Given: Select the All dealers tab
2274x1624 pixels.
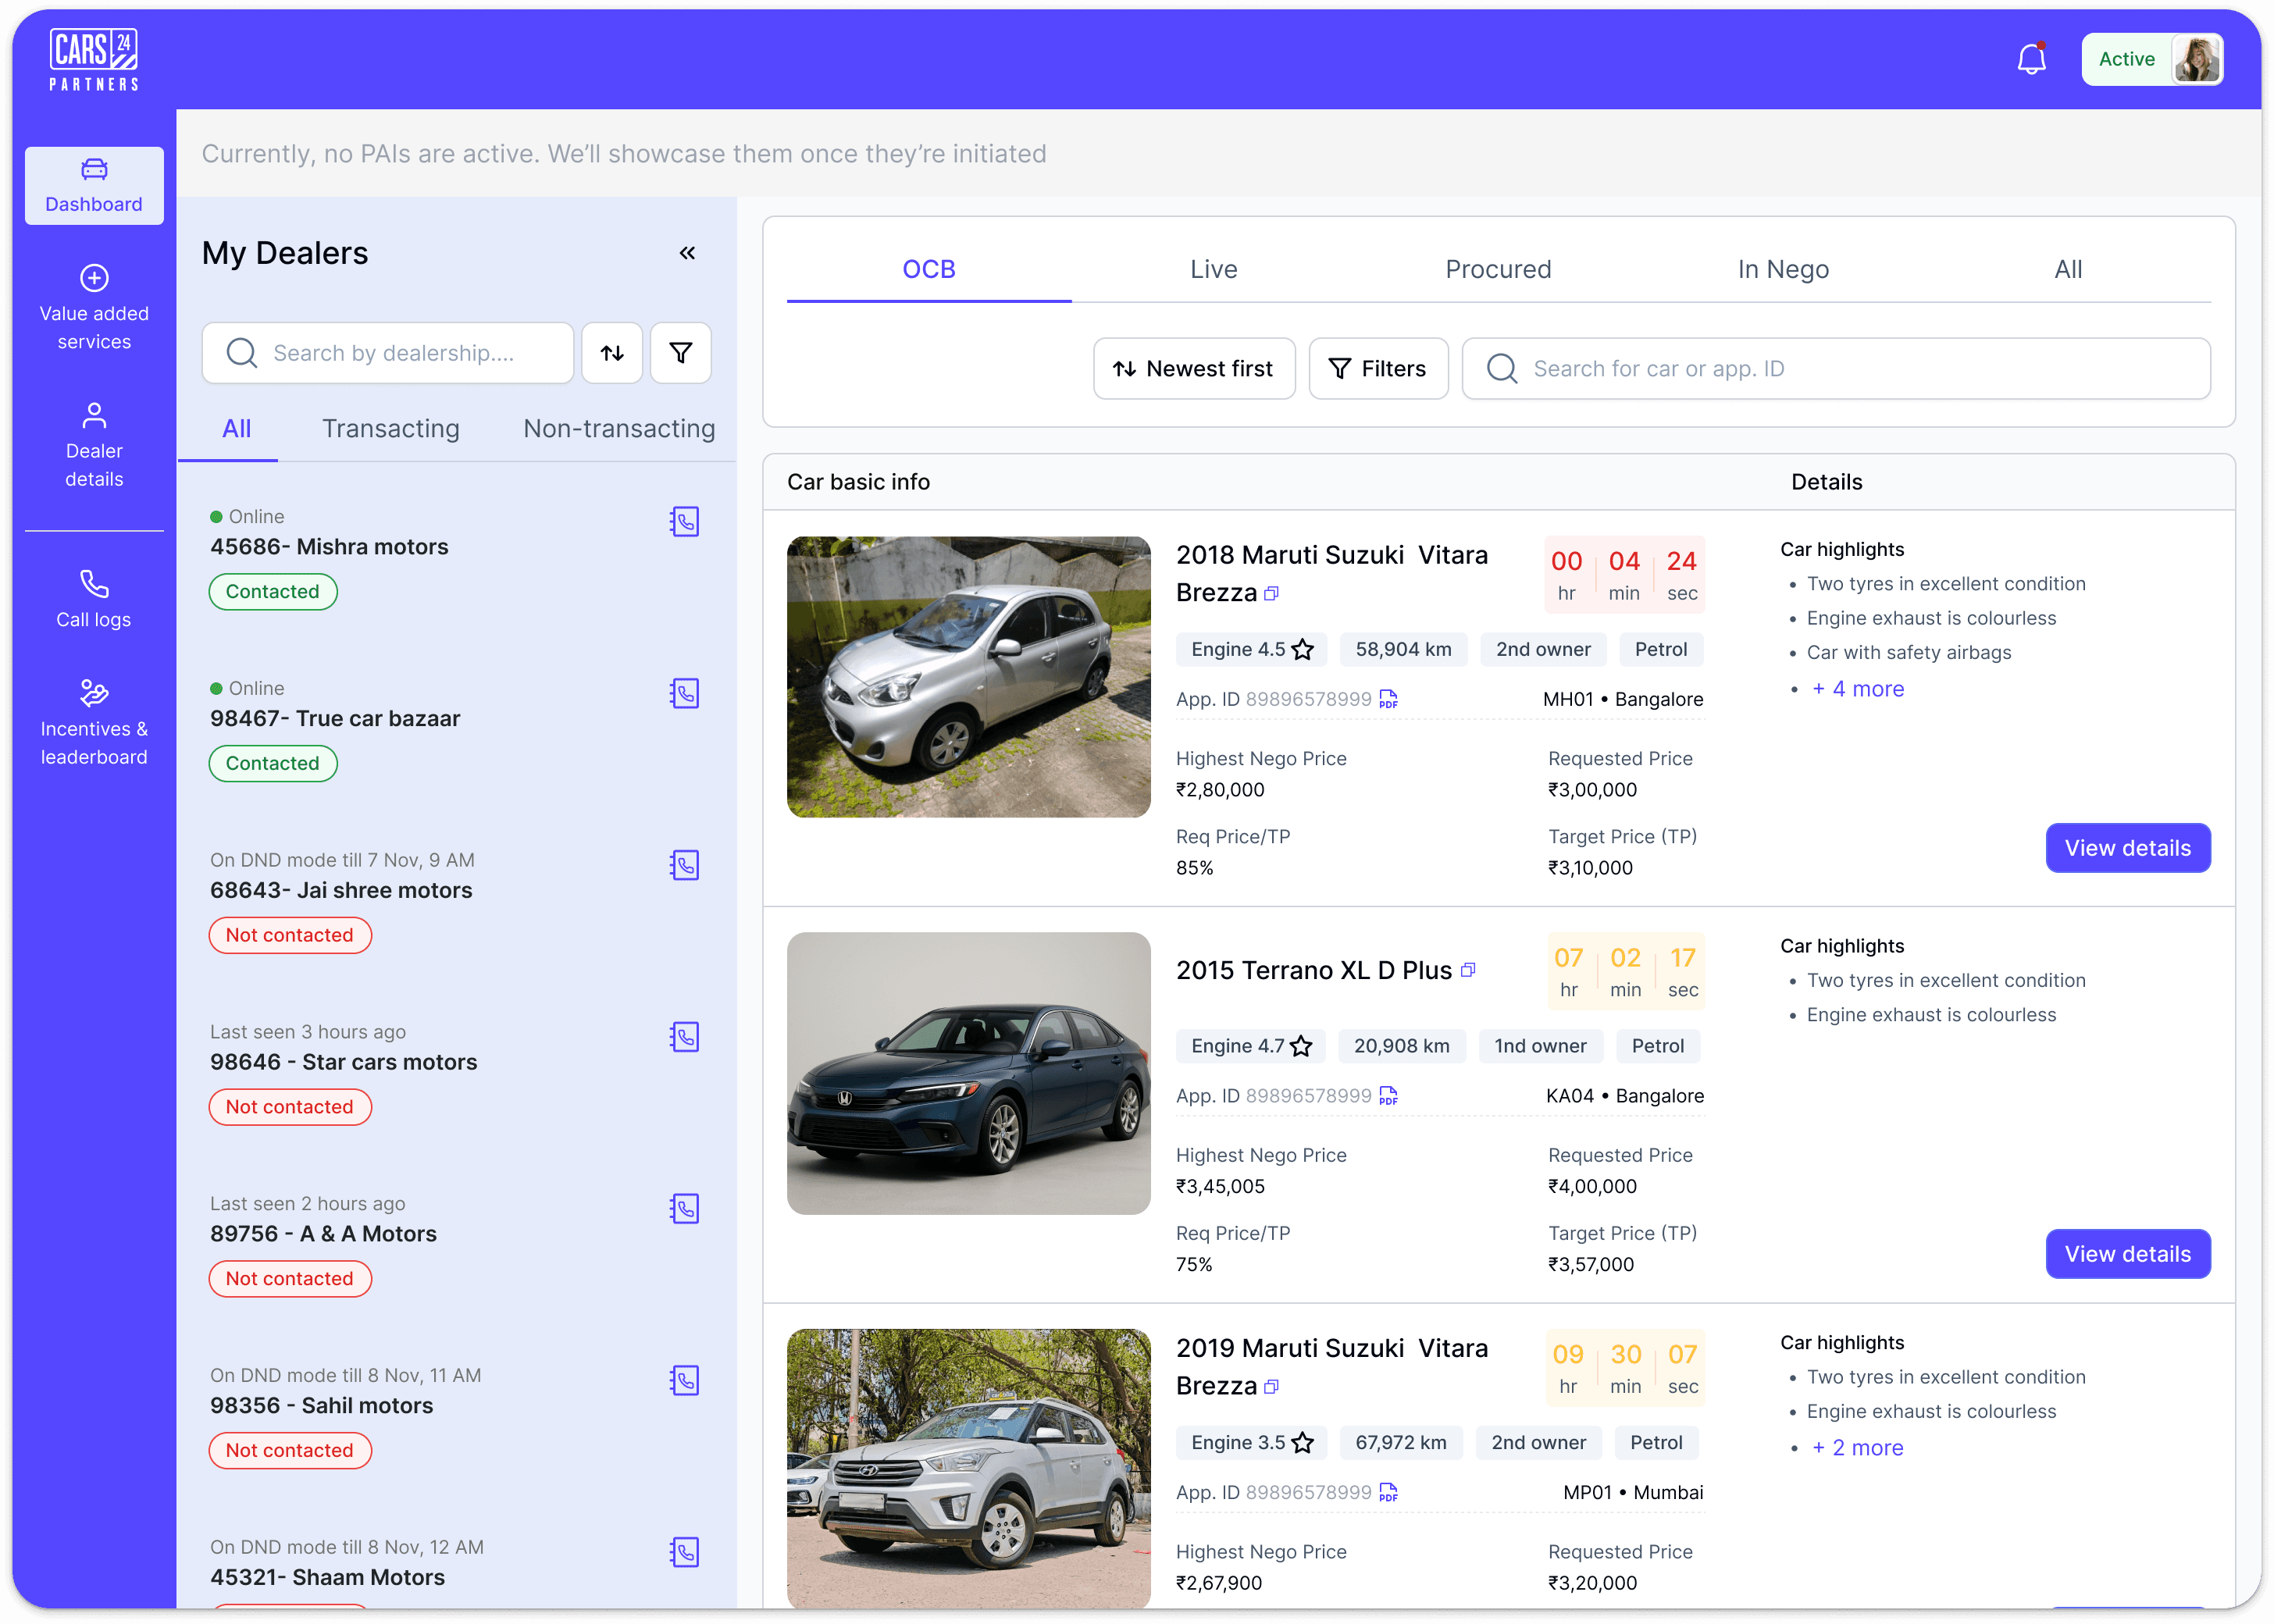Looking at the screenshot, I should pyautogui.click(x=236, y=429).
